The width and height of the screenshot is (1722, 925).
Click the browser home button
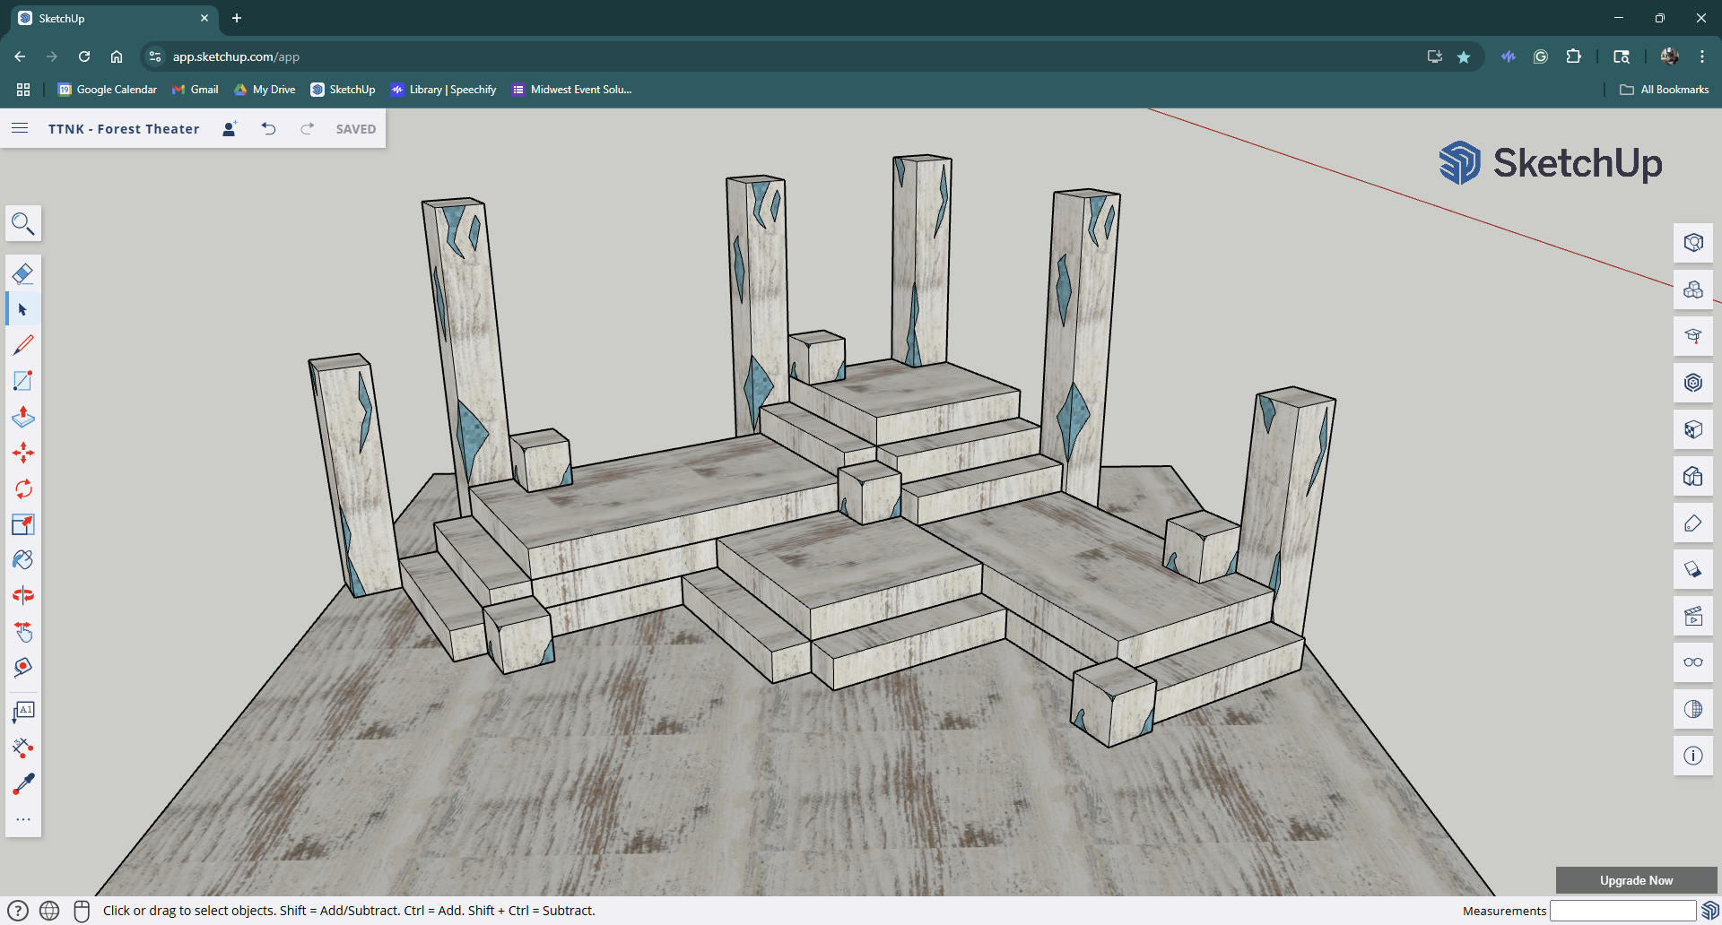(x=117, y=56)
